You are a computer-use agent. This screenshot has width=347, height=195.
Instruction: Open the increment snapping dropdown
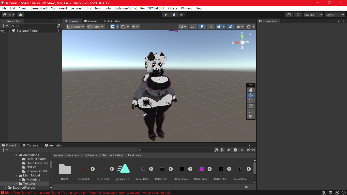point(135,27)
